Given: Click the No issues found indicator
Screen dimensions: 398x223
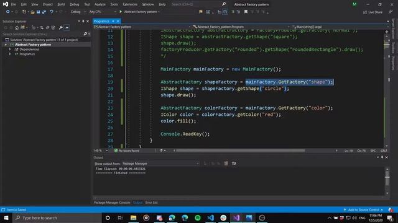Looking at the screenshot, I should [127, 151].
